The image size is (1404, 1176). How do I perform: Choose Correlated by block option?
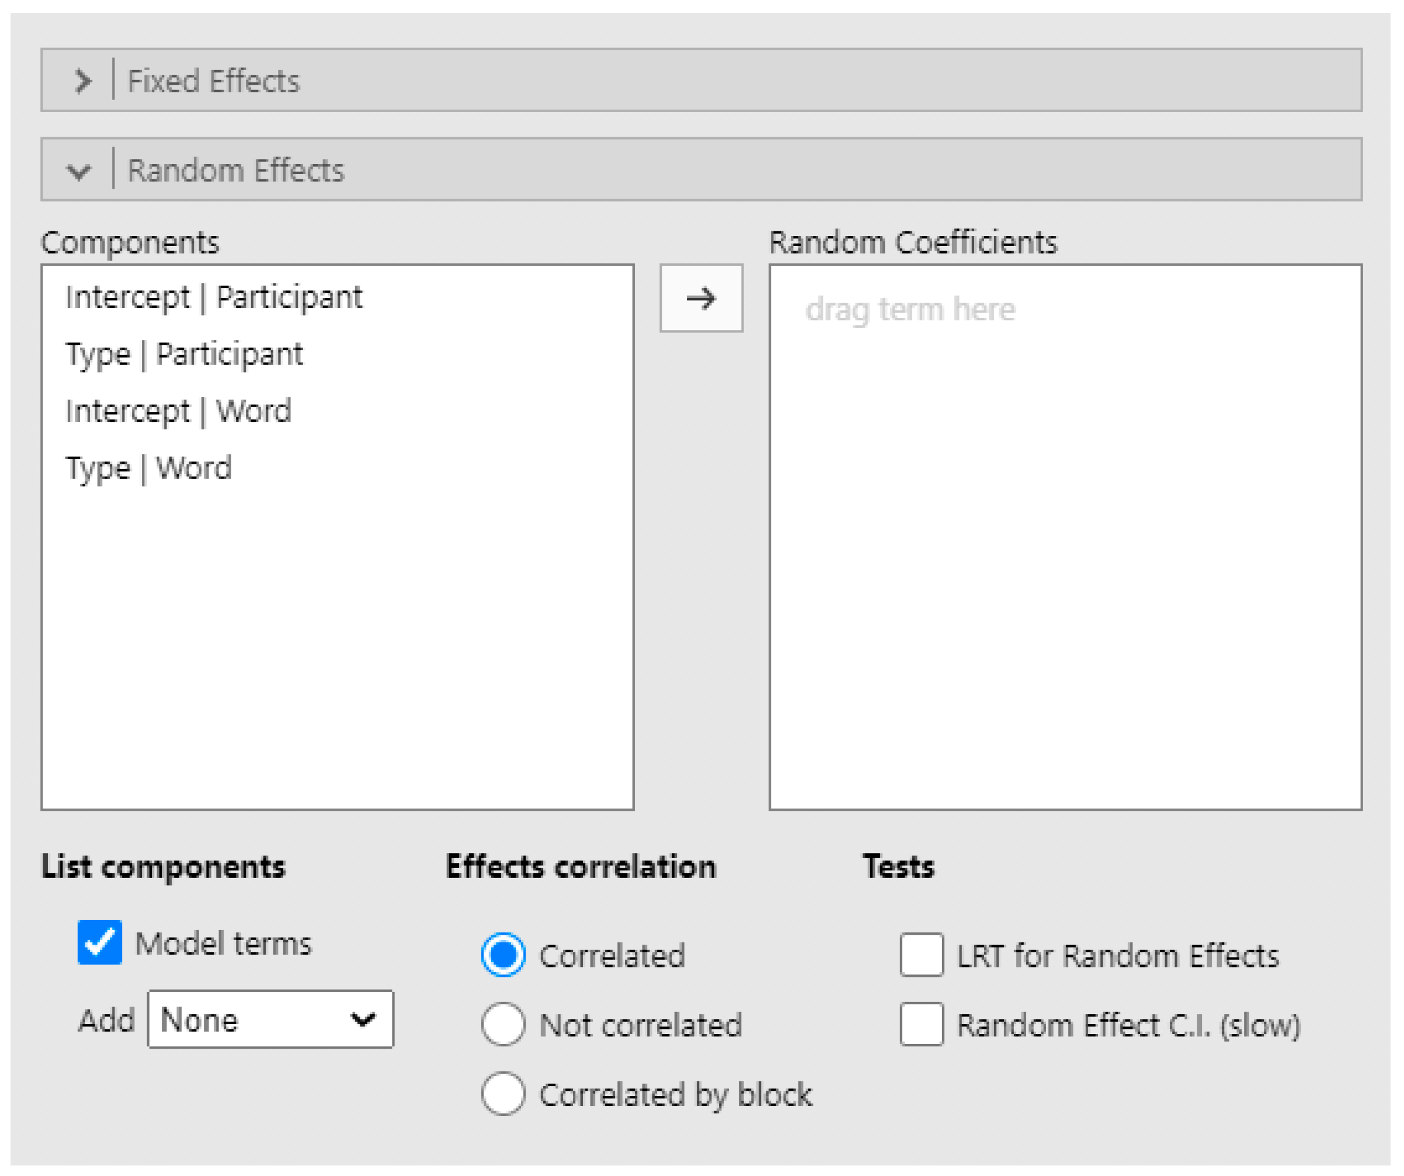pyautogui.click(x=503, y=1094)
